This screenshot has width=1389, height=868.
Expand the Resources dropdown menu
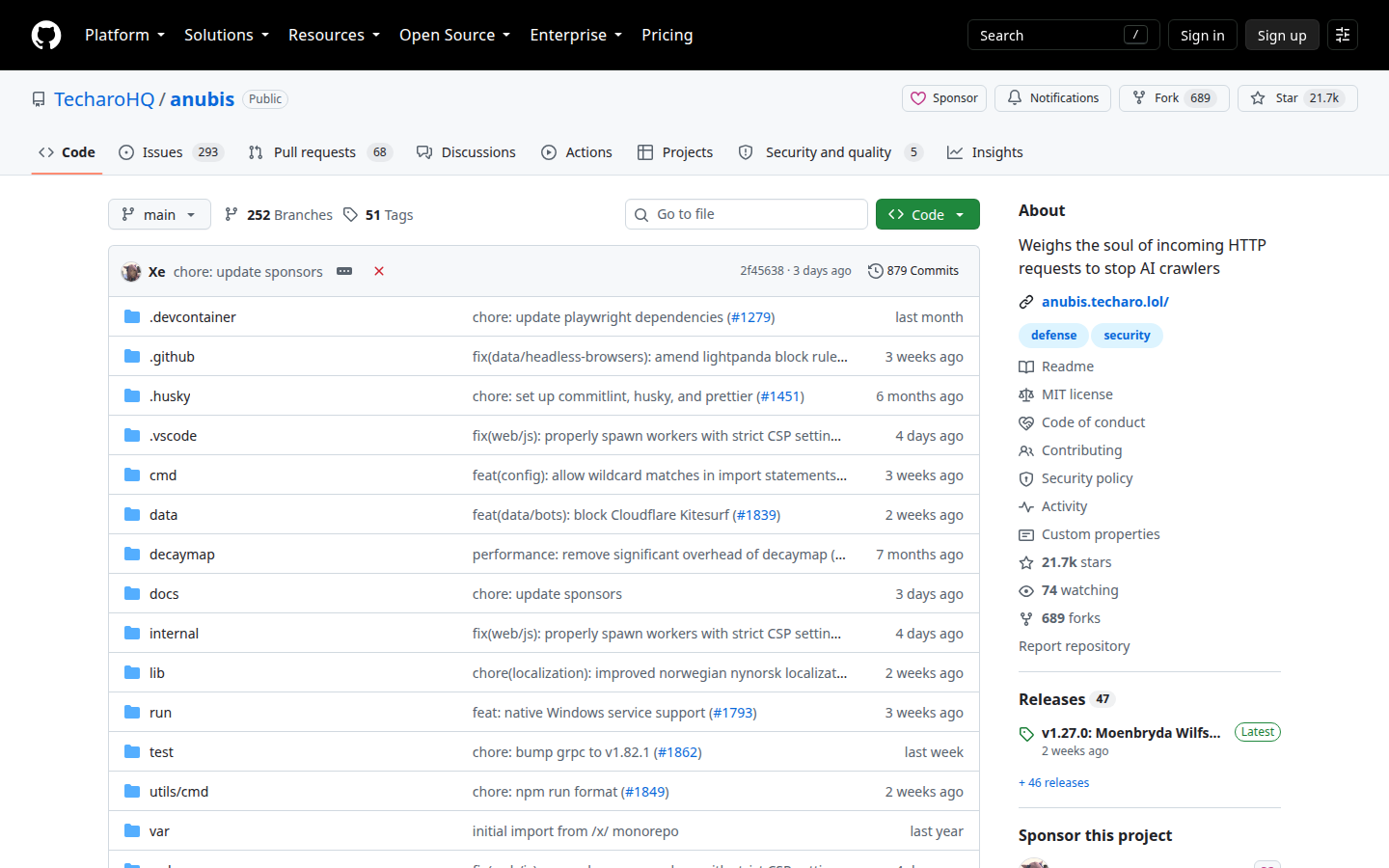[x=334, y=35]
